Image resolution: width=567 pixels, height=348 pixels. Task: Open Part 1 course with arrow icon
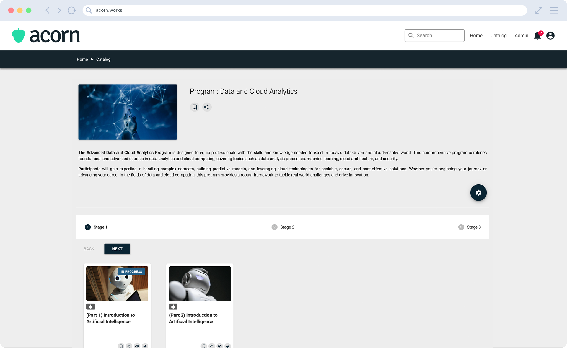[x=145, y=346]
